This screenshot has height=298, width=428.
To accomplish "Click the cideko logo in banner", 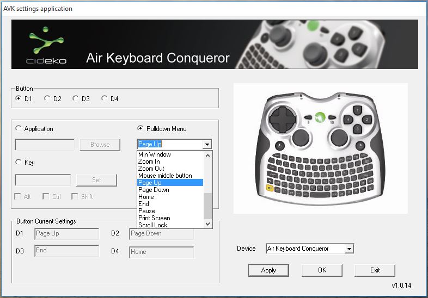I will click(46, 45).
